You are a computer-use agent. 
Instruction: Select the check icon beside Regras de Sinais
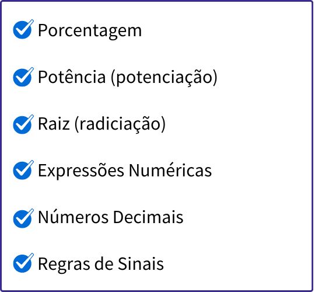pyautogui.click(x=23, y=263)
